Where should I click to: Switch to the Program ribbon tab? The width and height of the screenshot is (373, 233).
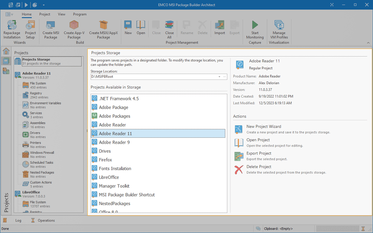point(80,14)
